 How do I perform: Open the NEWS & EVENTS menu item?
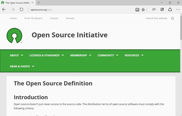[20, 66]
